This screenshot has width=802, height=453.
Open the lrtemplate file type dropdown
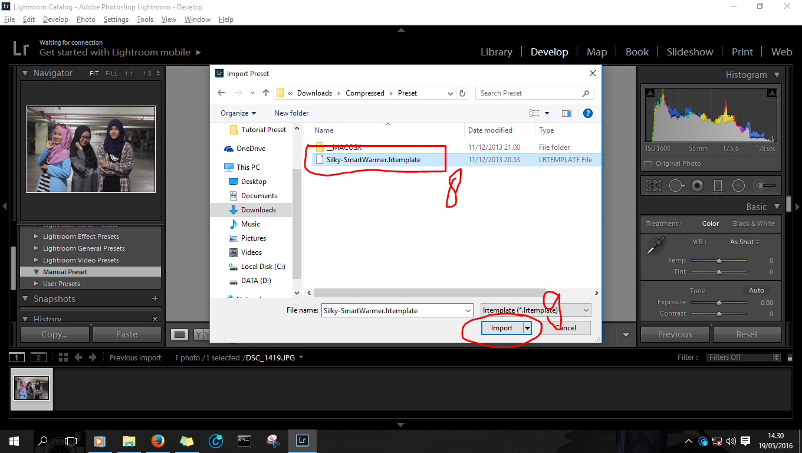point(536,310)
